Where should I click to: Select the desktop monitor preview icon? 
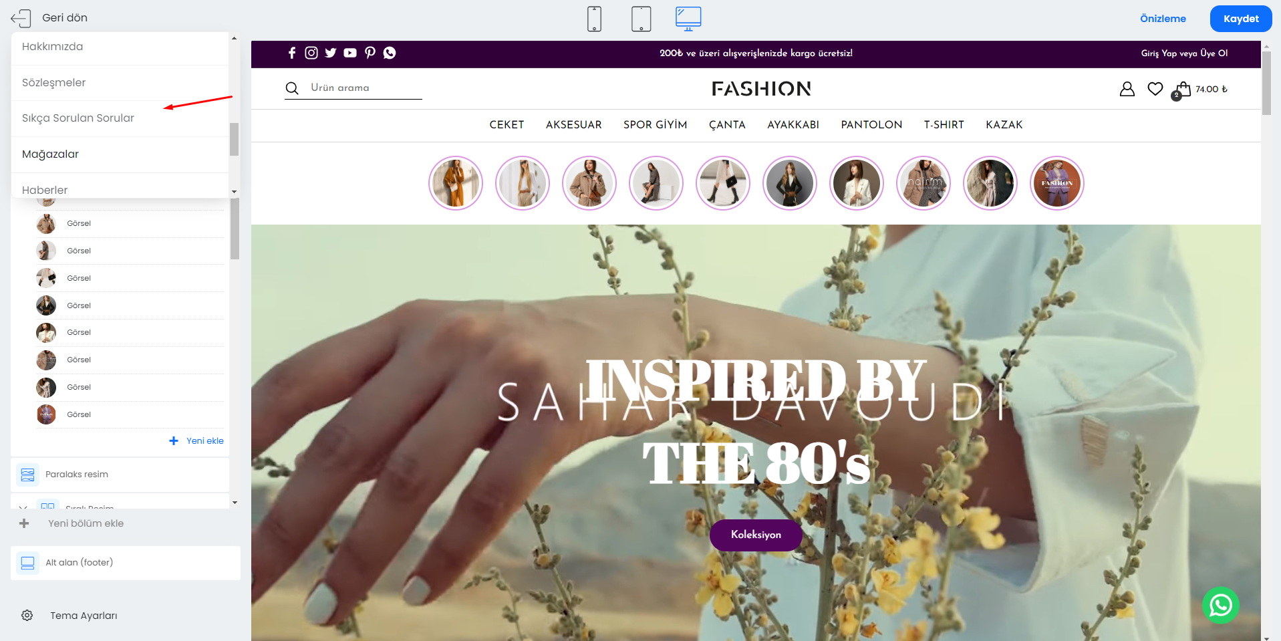(688, 19)
